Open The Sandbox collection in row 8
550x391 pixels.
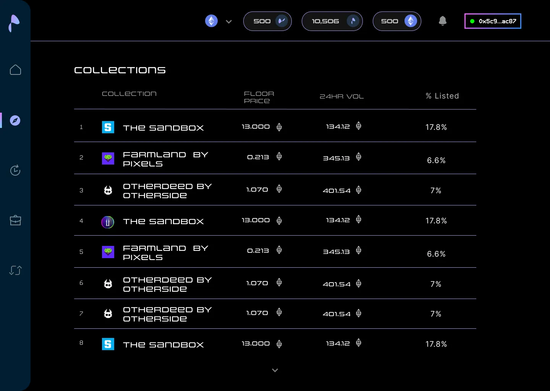tap(163, 345)
